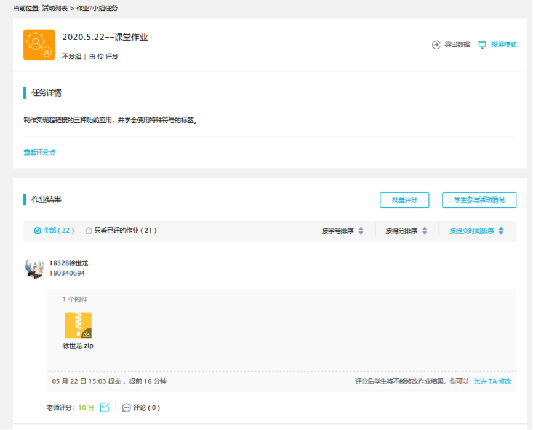The height and width of the screenshot is (430, 533).
Task: Switch to 投屏模式
Action: pos(504,45)
